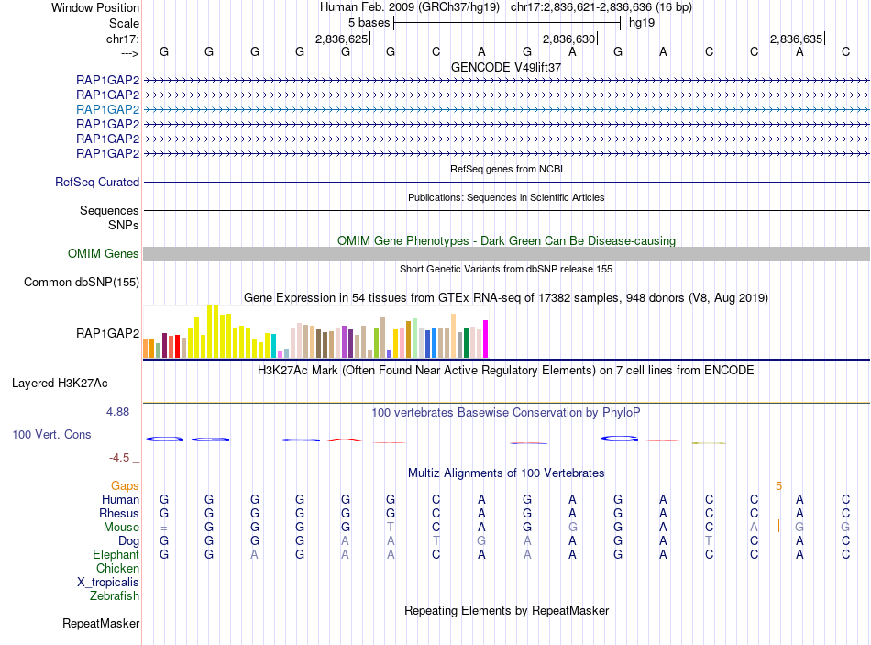The width and height of the screenshot is (871, 645).
Task: Click RAP1GAP2 label beside GTEx bar chart
Action: click(108, 333)
